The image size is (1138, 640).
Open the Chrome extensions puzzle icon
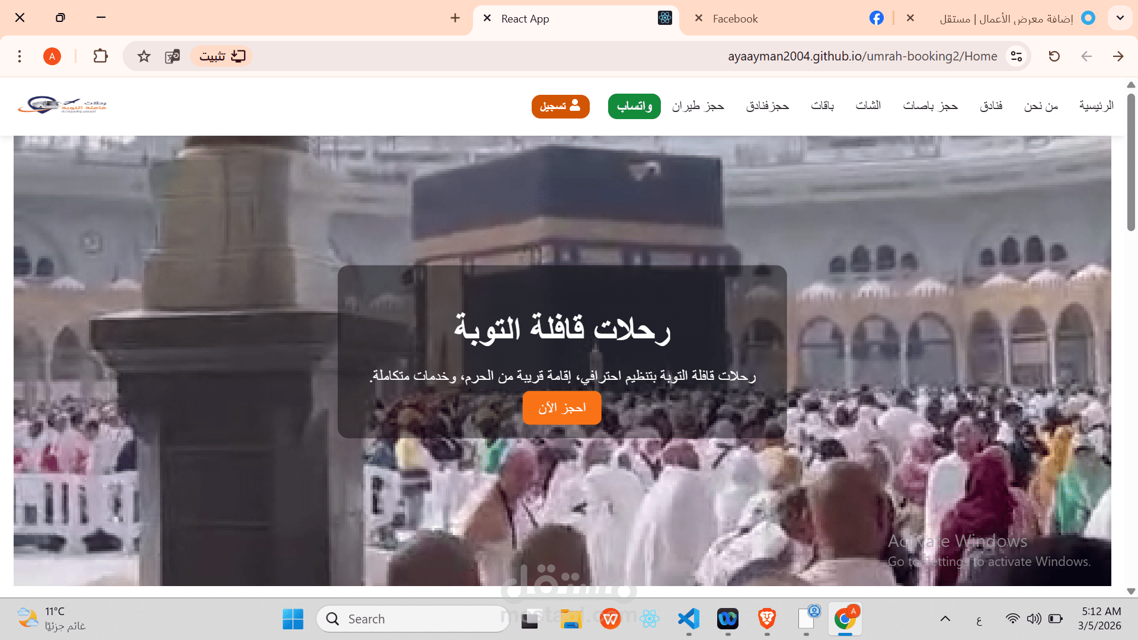(100, 56)
